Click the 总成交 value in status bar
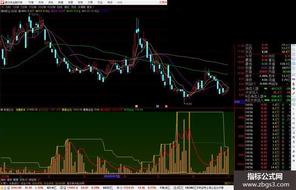This screenshot has height=190, width=296. (190, 188)
